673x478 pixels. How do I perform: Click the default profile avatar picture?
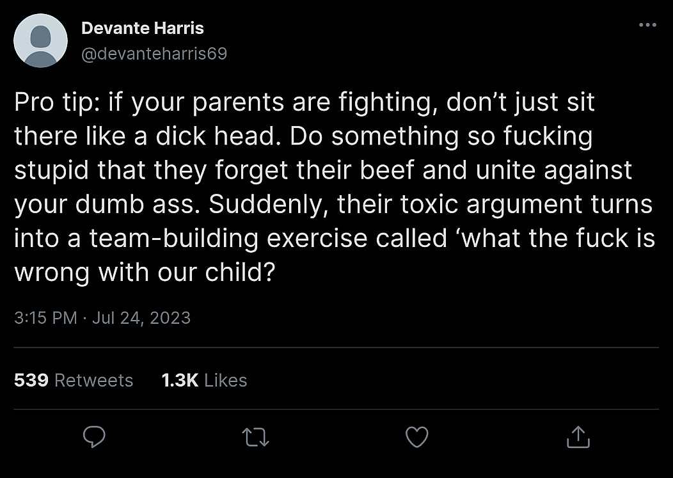pyautogui.click(x=41, y=40)
